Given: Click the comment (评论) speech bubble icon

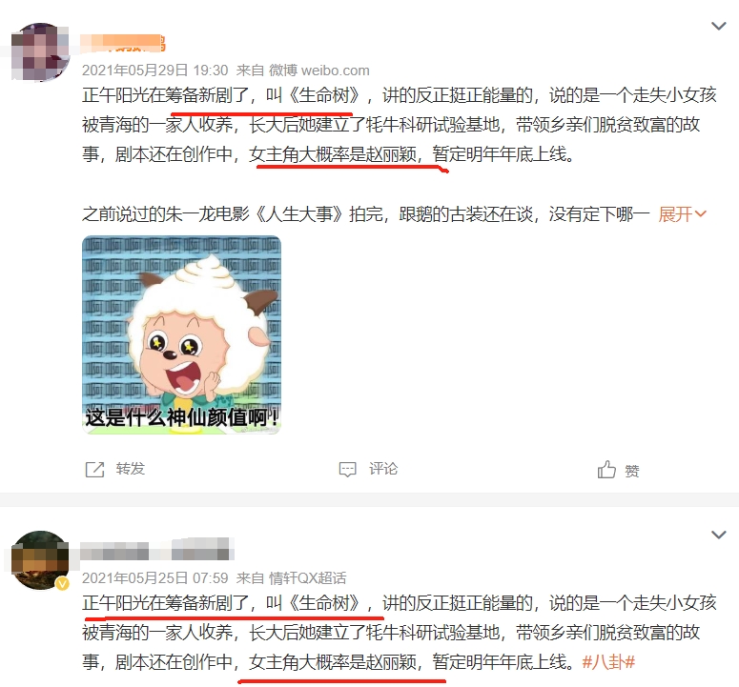Looking at the screenshot, I should pos(347,470).
